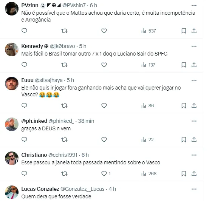The image size is (212, 201).
Task: View analytics showing 537 views
Action: click(149, 31)
